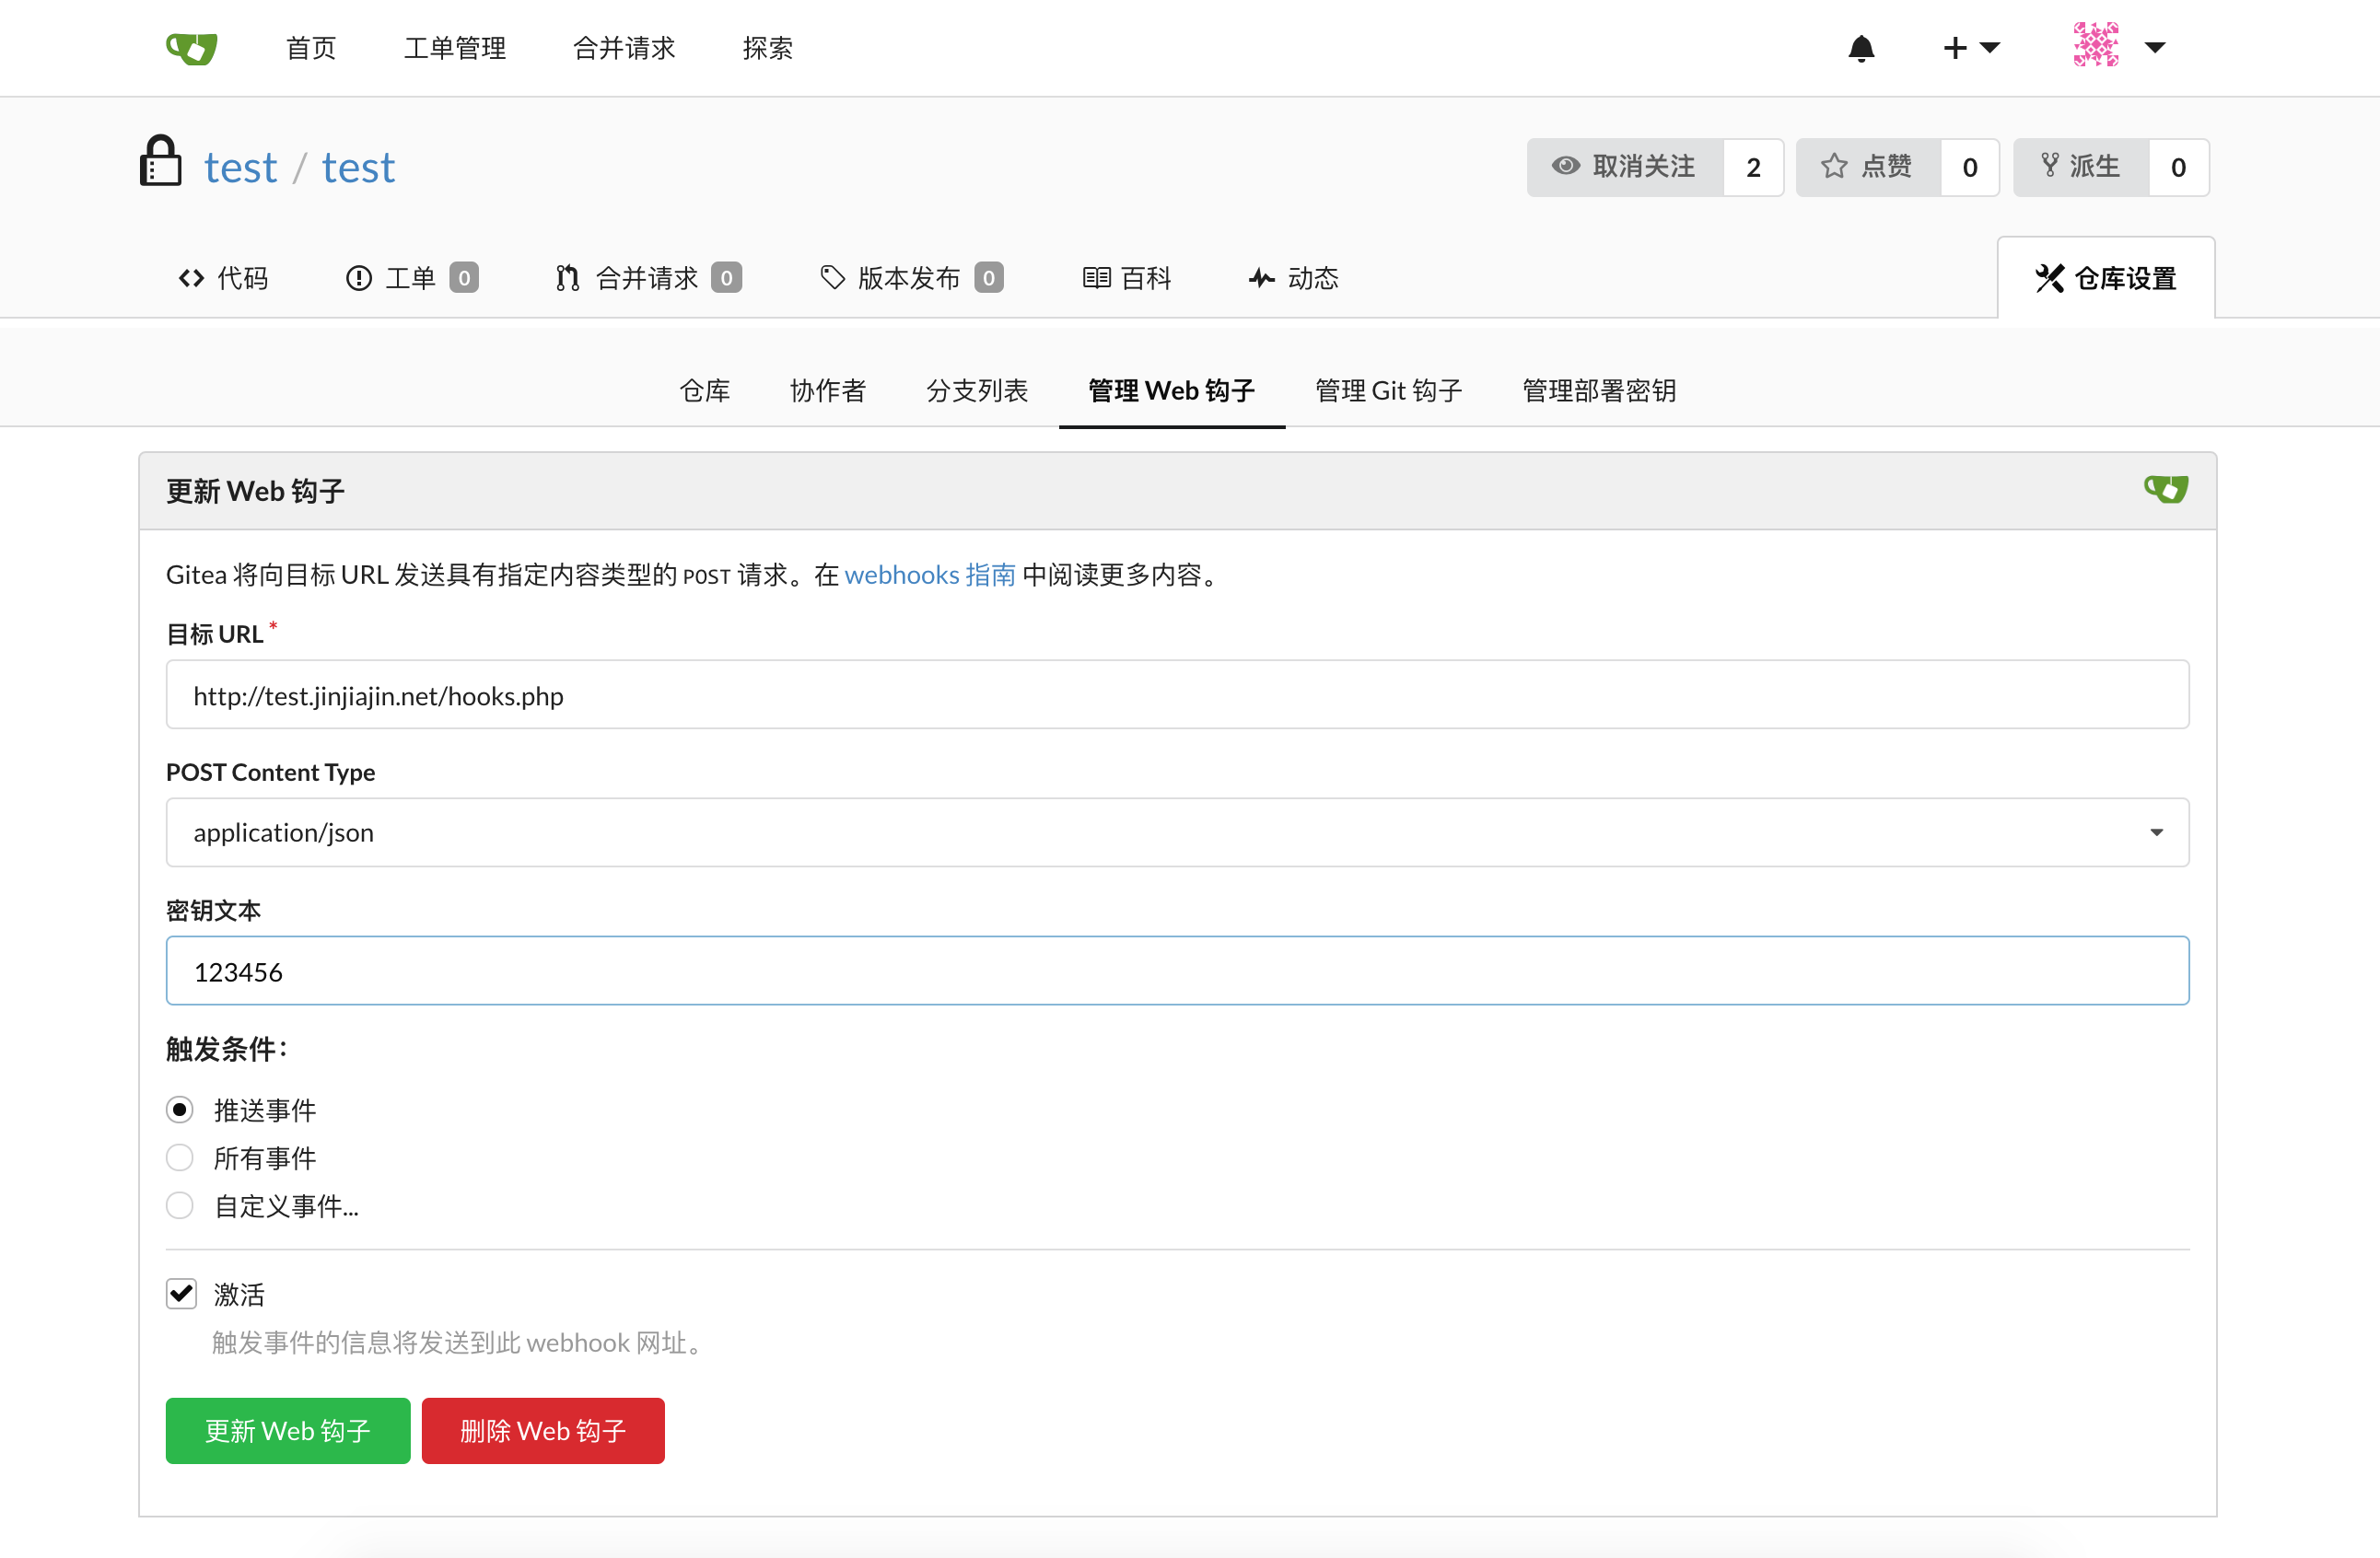Click the Gitea logo in navbar

pyautogui.click(x=191, y=47)
